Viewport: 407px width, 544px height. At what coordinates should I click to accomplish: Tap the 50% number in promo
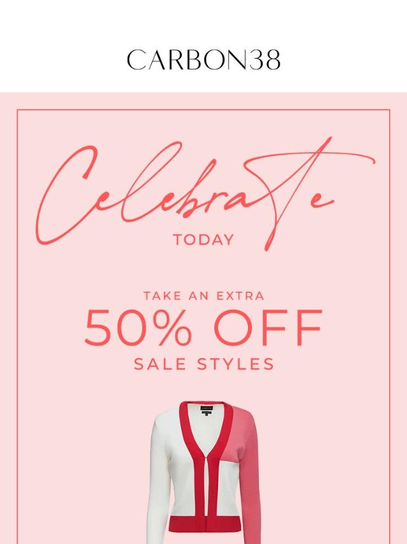point(138,328)
